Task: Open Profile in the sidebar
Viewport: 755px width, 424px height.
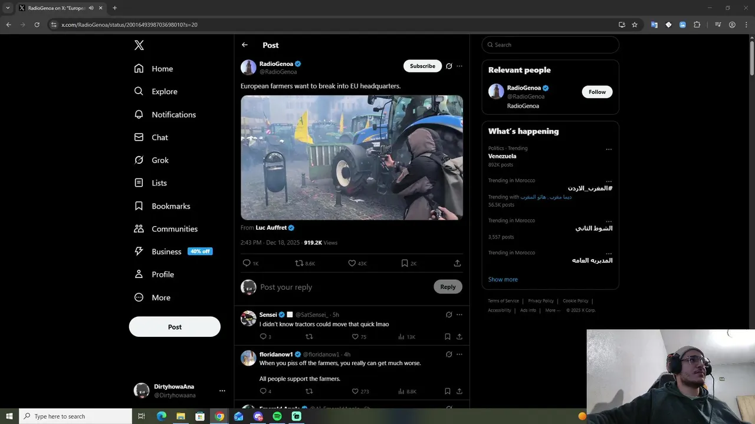Action: 154,274
